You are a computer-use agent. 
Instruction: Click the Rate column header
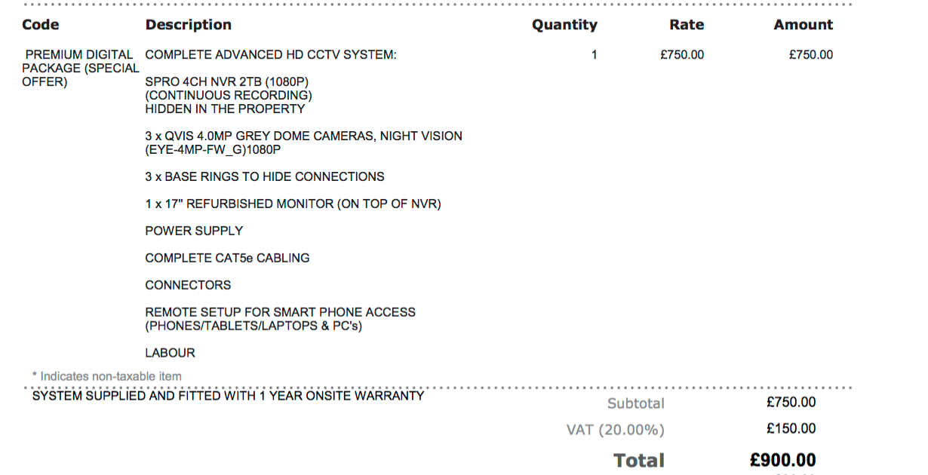point(687,25)
